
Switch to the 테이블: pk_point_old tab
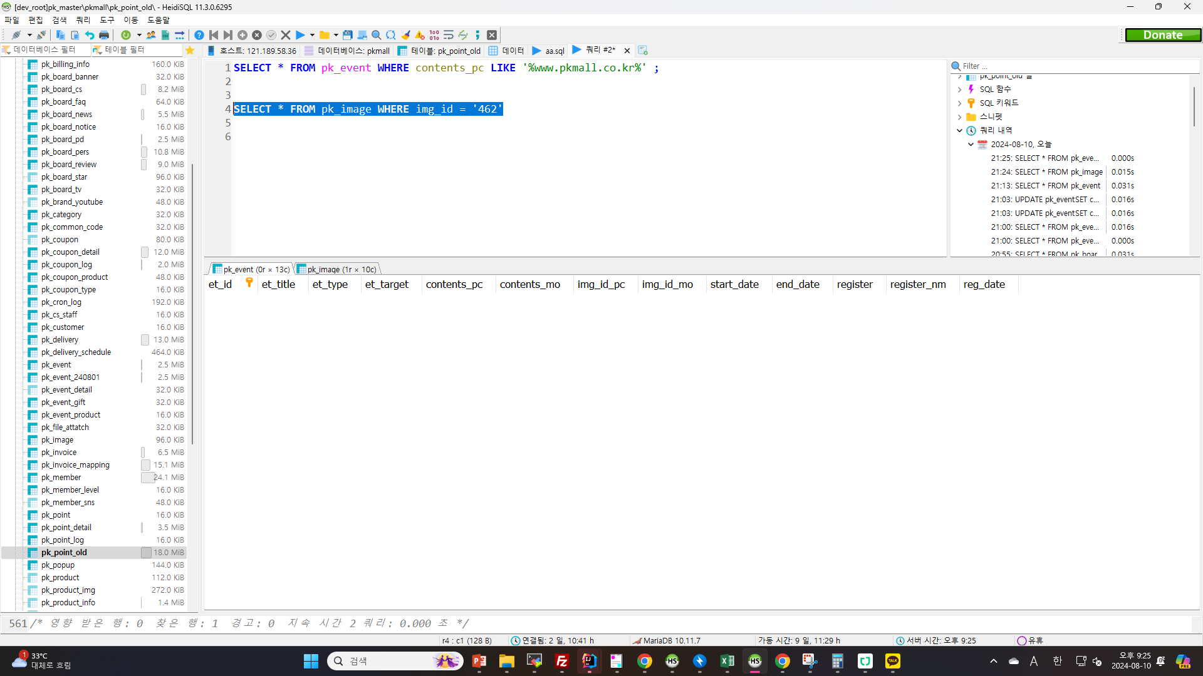point(439,51)
